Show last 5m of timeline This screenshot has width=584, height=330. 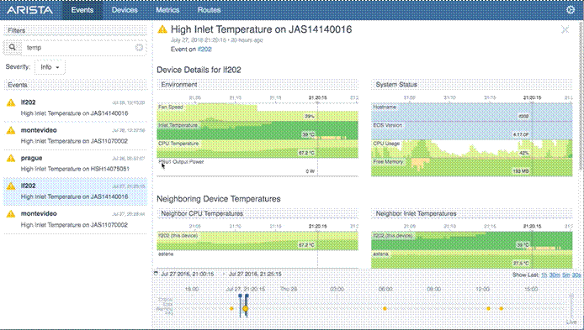tap(565, 275)
